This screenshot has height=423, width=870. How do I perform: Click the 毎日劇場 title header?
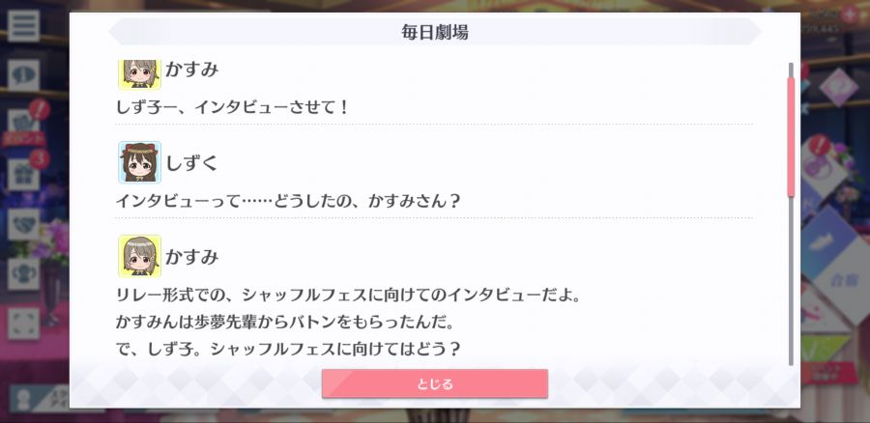434,32
